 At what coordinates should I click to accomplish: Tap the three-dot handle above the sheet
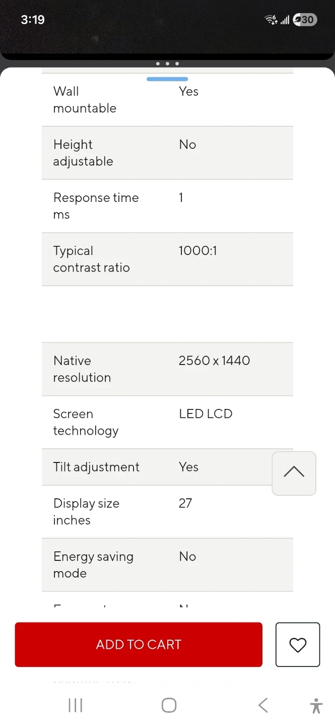click(167, 64)
